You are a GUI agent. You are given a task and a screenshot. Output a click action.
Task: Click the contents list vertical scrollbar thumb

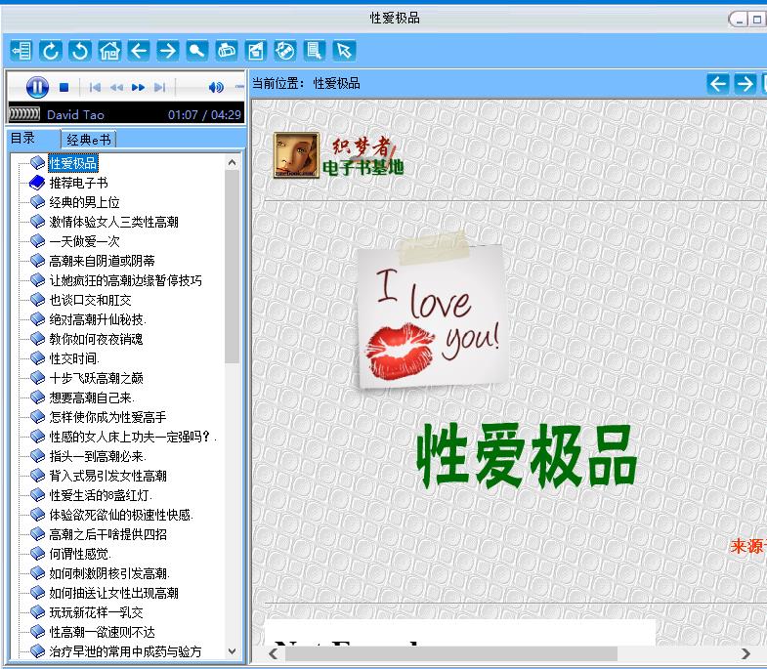[232, 267]
